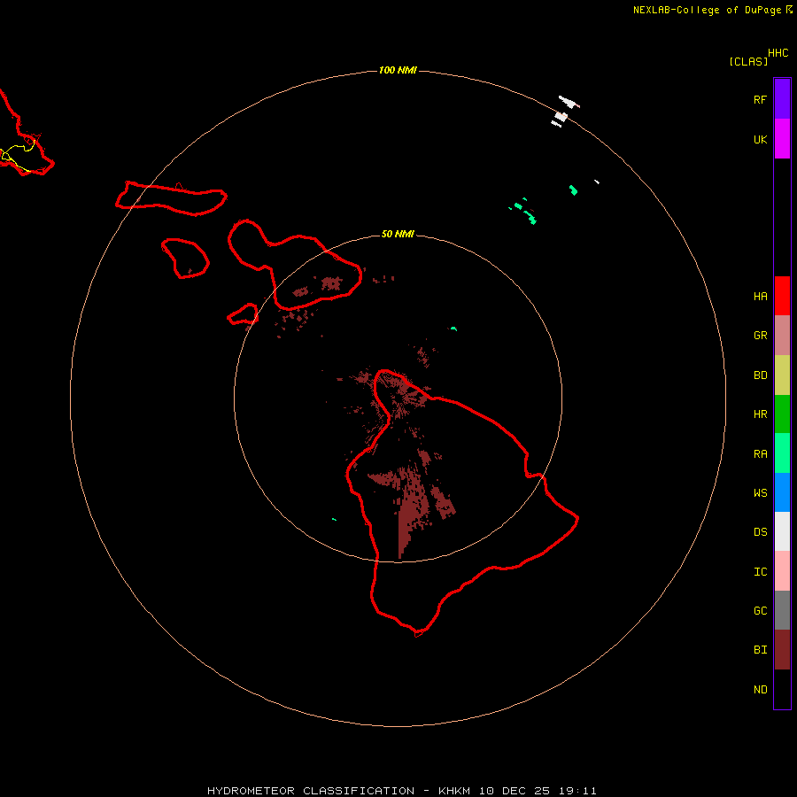Click the green RA echo cluster northeast
The width and height of the screenshot is (797, 797).
(x=523, y=212)
